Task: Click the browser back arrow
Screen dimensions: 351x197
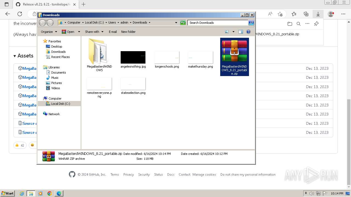Action: 8,14
